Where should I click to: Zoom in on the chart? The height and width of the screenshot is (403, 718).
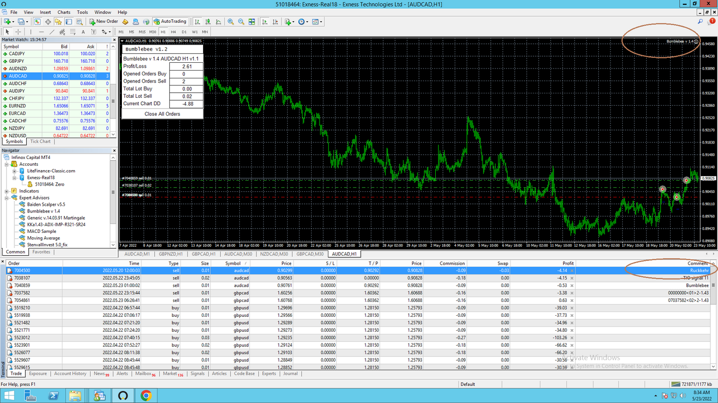pyautogui.click(x=230, y=22)
